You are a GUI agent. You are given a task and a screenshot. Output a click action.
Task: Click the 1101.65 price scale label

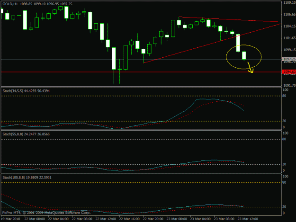(289, 38)
